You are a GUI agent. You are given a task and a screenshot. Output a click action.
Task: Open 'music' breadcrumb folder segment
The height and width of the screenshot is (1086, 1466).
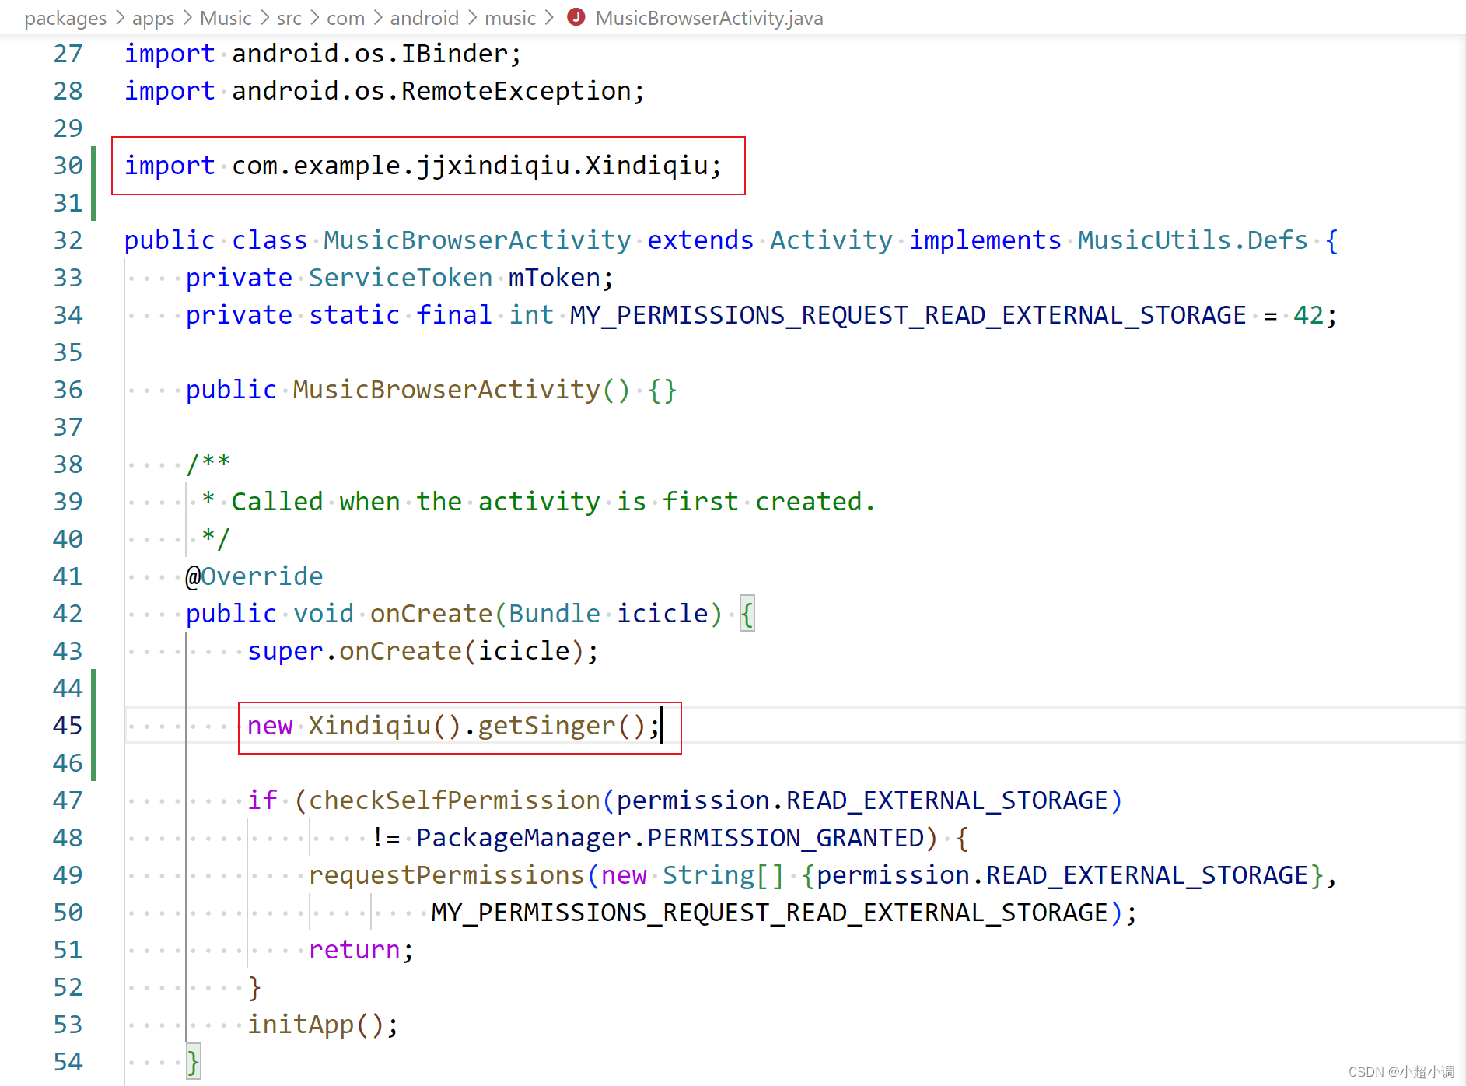click(510, 18)
